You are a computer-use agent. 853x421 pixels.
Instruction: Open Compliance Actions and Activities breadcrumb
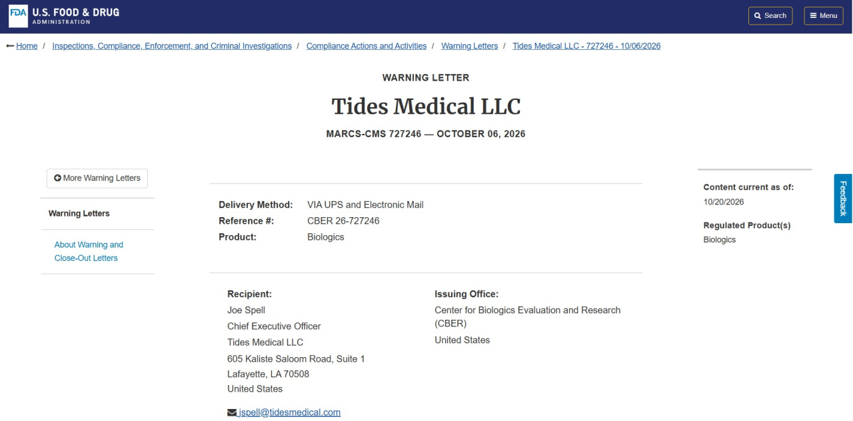pos(367,46)
